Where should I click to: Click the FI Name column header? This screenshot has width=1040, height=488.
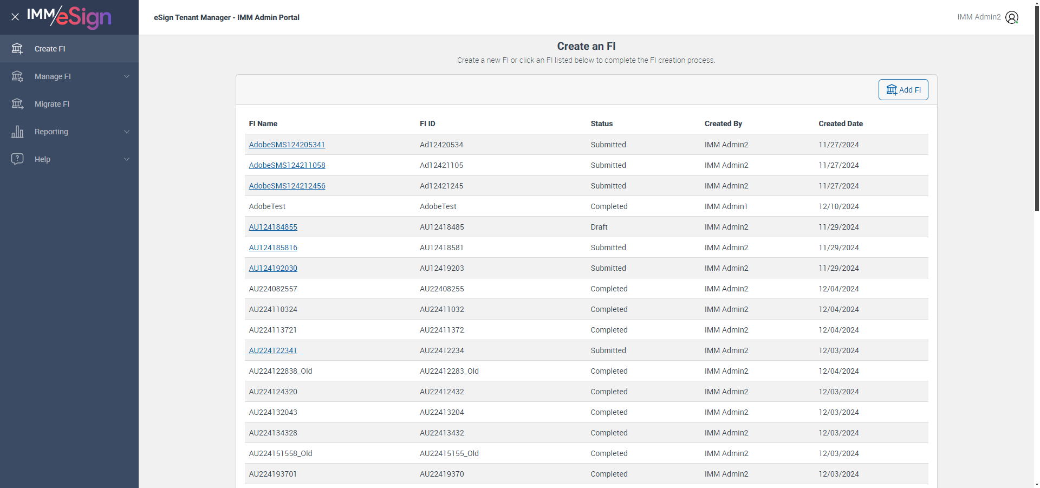pos(263,123)
